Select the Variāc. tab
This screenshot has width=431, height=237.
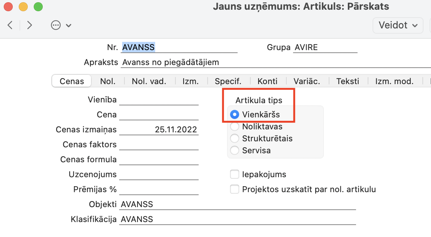tap(308, 81)
